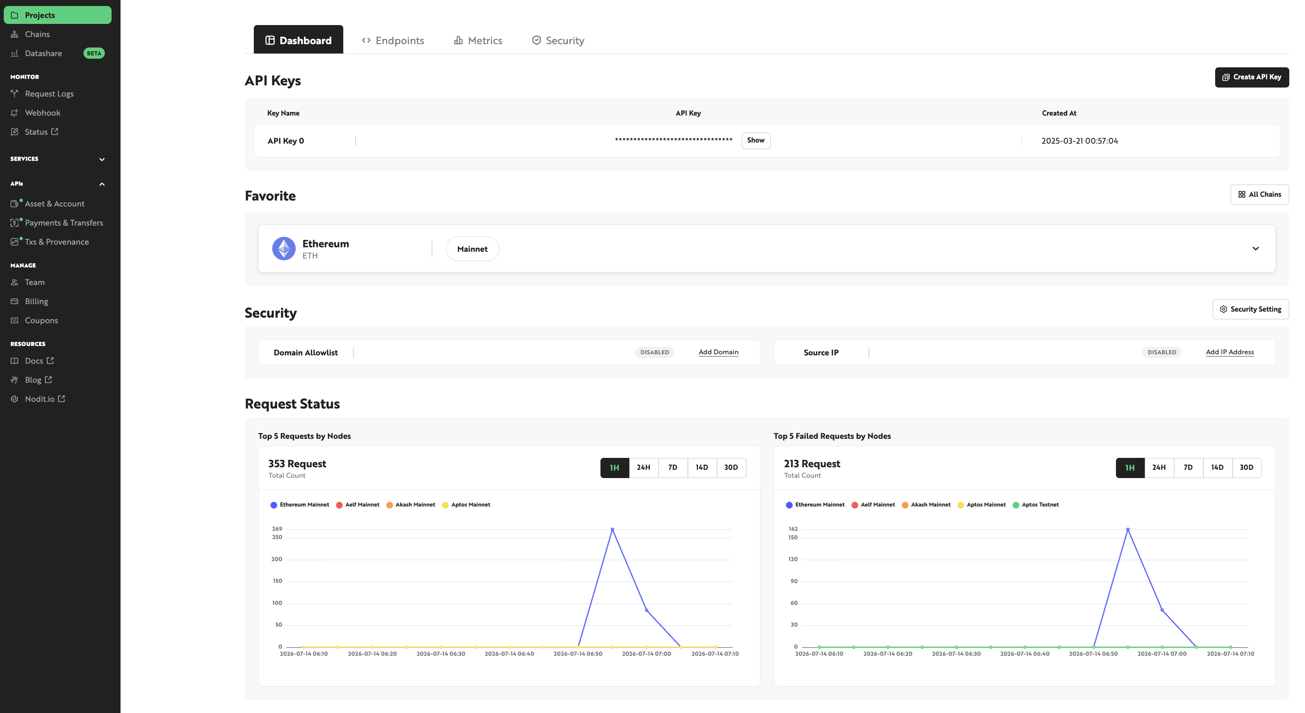Switch to the Metrics tab
1305x713 pixels.
coord(478,40)
